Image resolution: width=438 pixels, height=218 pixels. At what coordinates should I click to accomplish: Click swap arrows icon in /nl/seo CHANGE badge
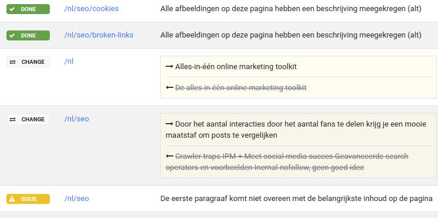coord(13,120)
